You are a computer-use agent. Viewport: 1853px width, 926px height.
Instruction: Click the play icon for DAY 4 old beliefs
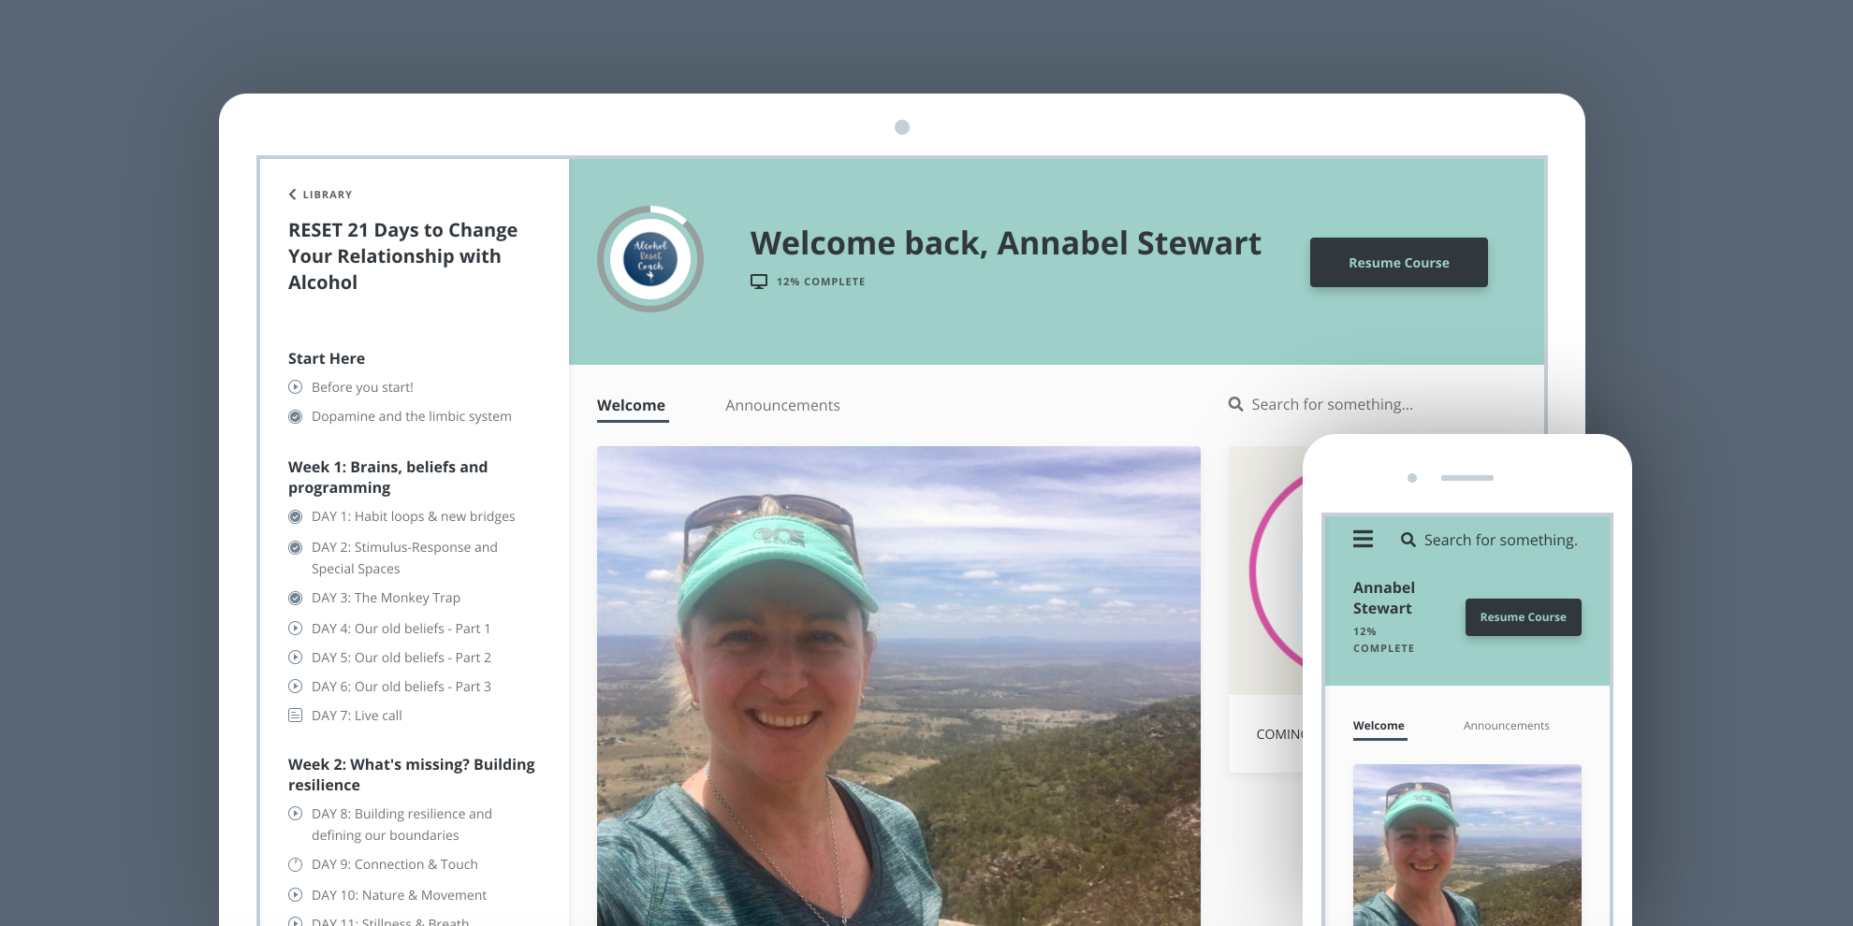click(x=295, y=629)
